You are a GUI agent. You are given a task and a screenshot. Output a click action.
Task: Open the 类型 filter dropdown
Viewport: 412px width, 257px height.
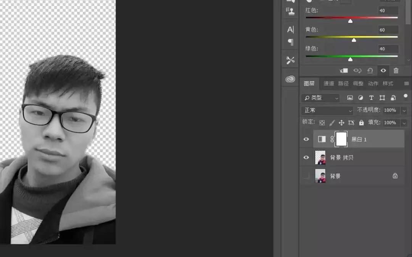(x=320, y=98)
